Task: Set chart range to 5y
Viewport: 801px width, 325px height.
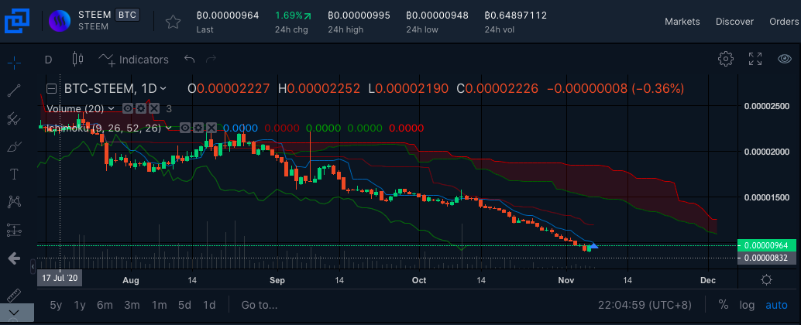Action: 57,305
